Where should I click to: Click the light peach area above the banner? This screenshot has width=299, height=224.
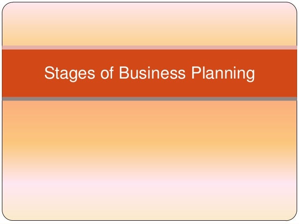tap(149, 24)
